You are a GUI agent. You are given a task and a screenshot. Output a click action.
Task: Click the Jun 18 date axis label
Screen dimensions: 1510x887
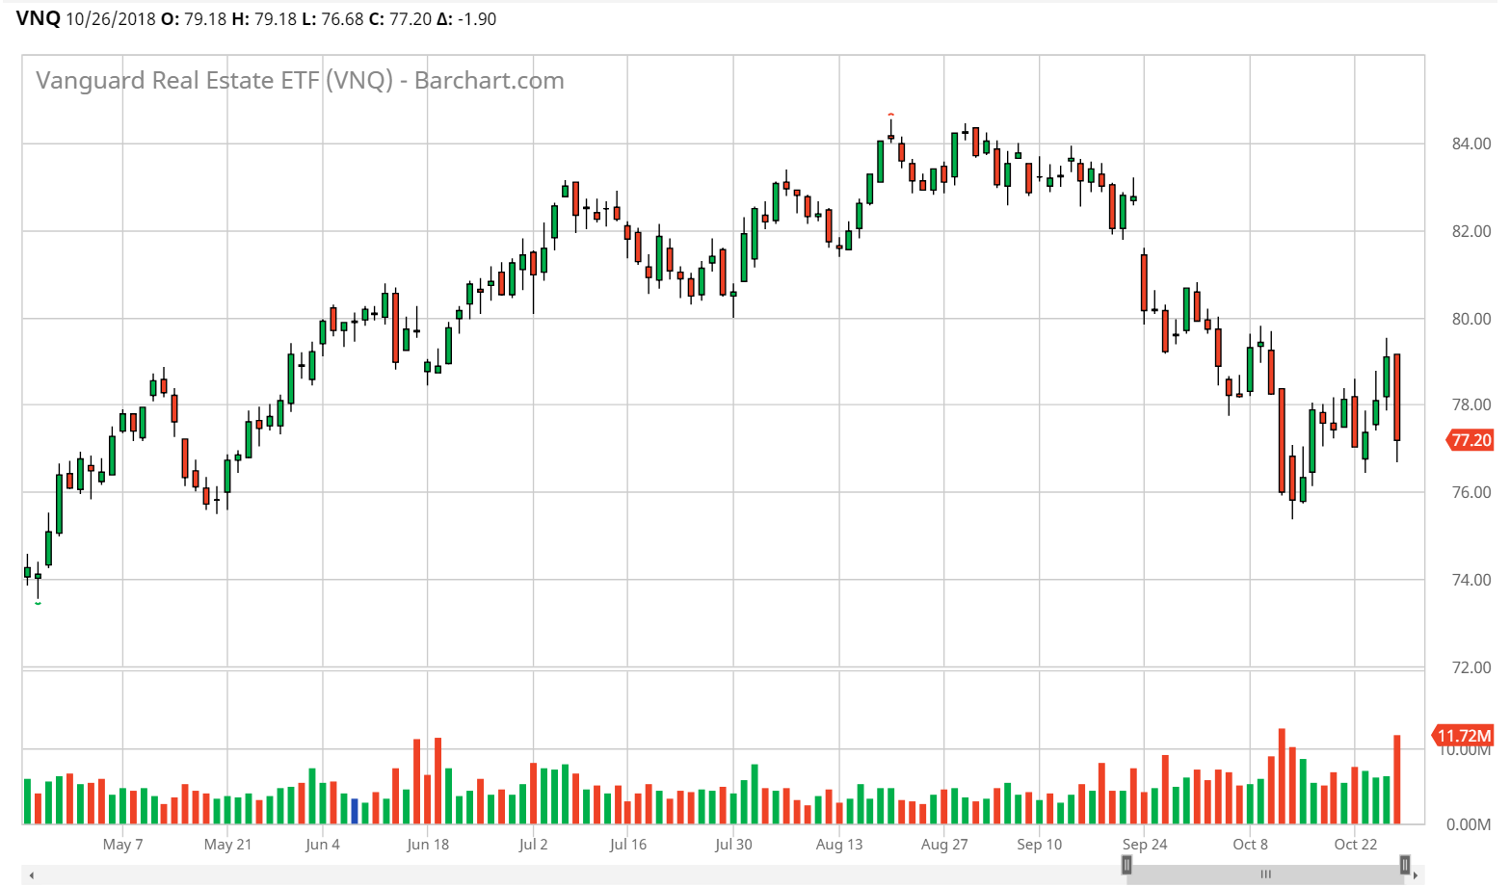(428, 845)
